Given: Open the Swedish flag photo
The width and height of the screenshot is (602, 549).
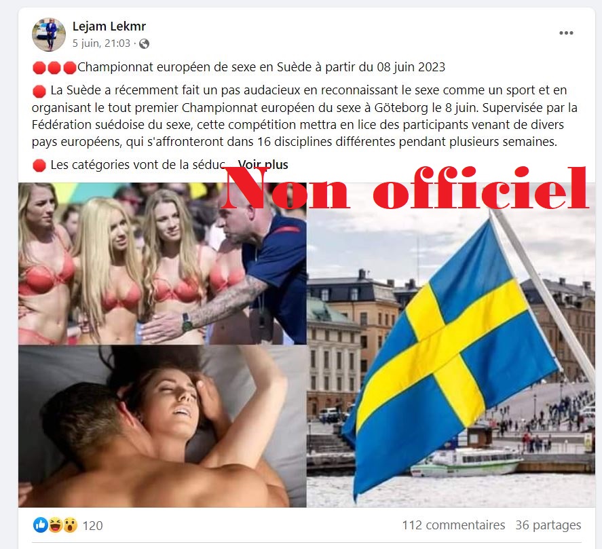Looking at the screenshot, I should click(x=451, y=345).
